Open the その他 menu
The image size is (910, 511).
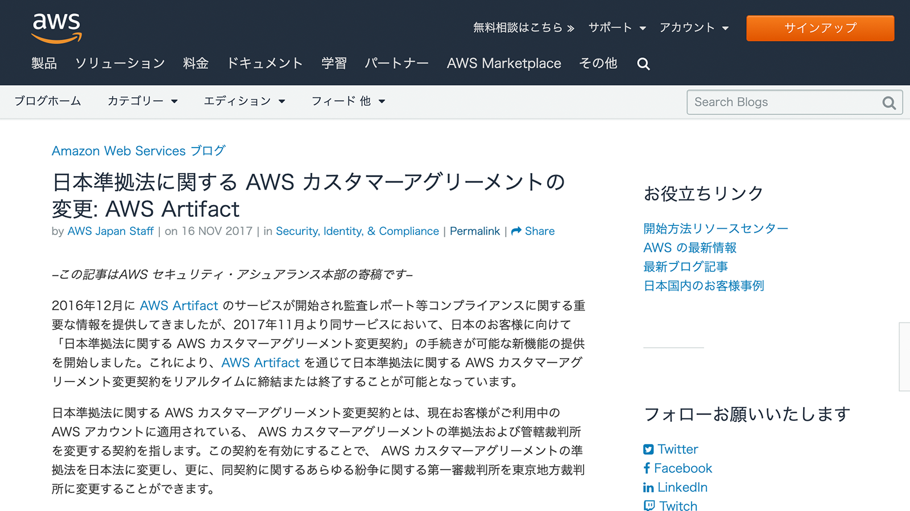click(x=598, y=63)
